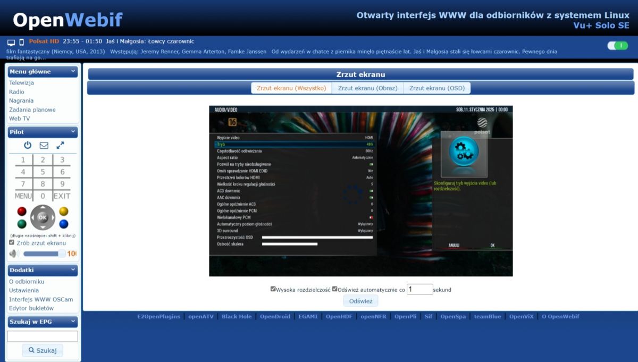Open 'Nagrania' in main menu
This screenshot has width=638, height=362.
click(21, 100)
